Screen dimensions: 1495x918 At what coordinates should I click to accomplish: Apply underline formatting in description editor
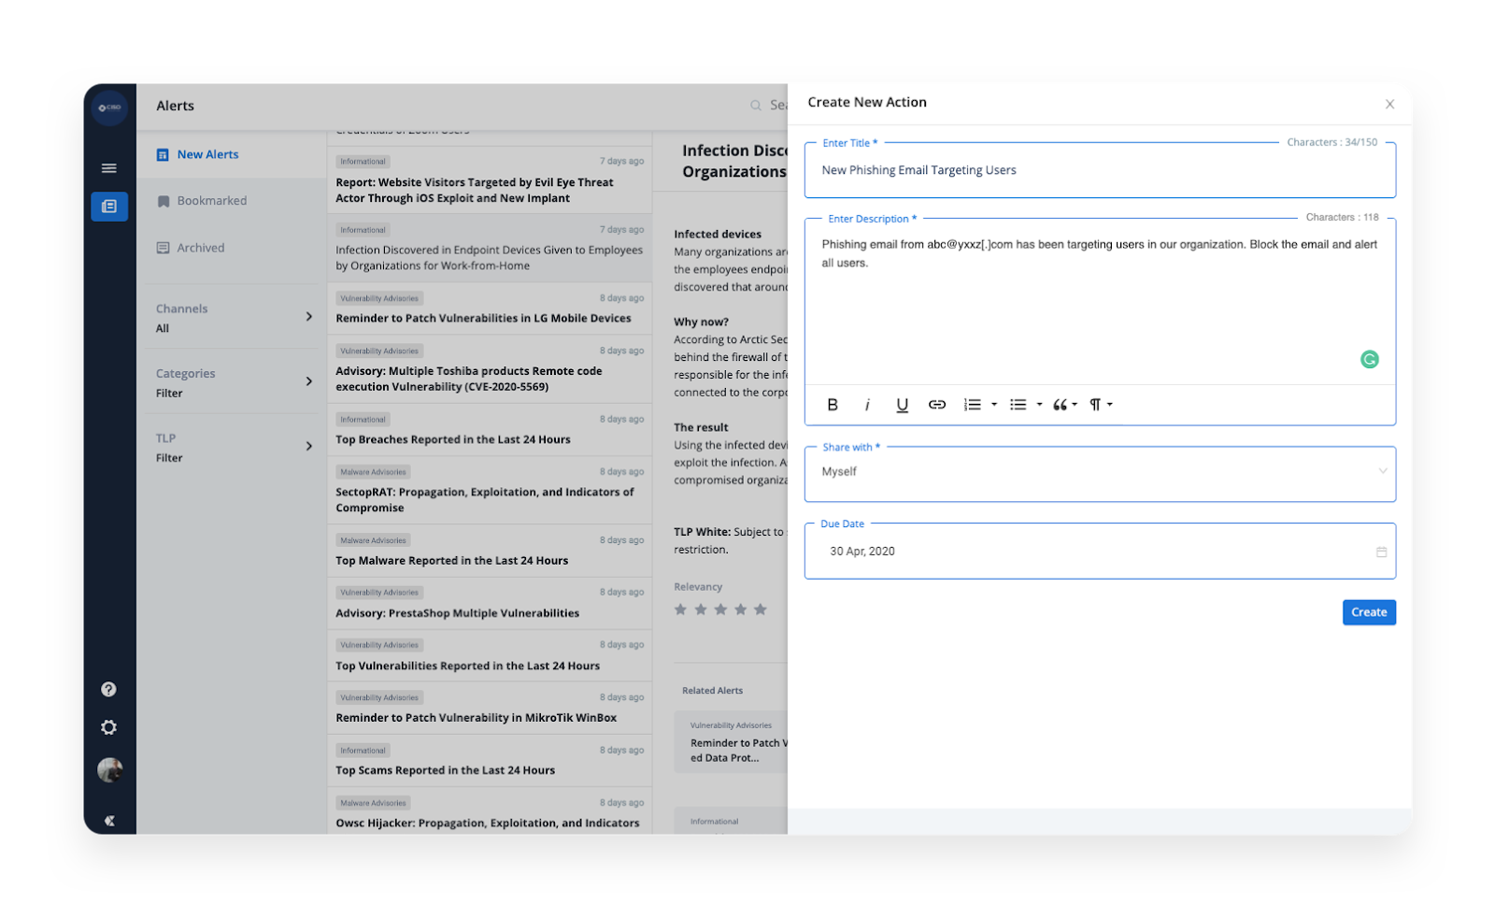click(902, 405)
